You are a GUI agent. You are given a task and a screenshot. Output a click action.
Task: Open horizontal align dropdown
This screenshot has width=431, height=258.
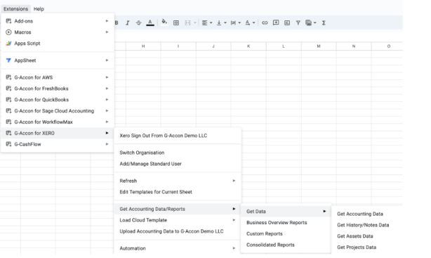tap(207, 23)
